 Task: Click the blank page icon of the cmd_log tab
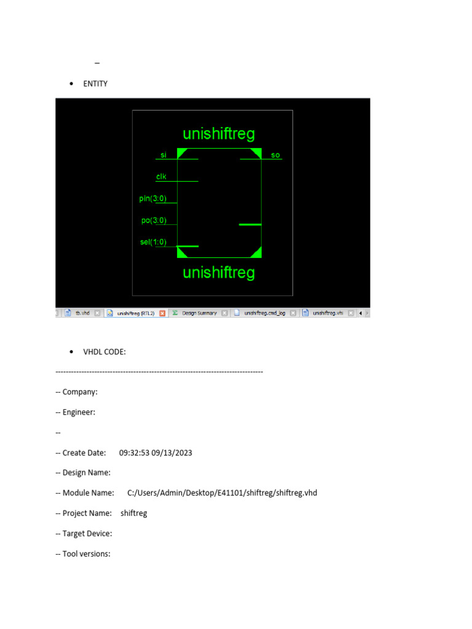(x=237, y=313)
